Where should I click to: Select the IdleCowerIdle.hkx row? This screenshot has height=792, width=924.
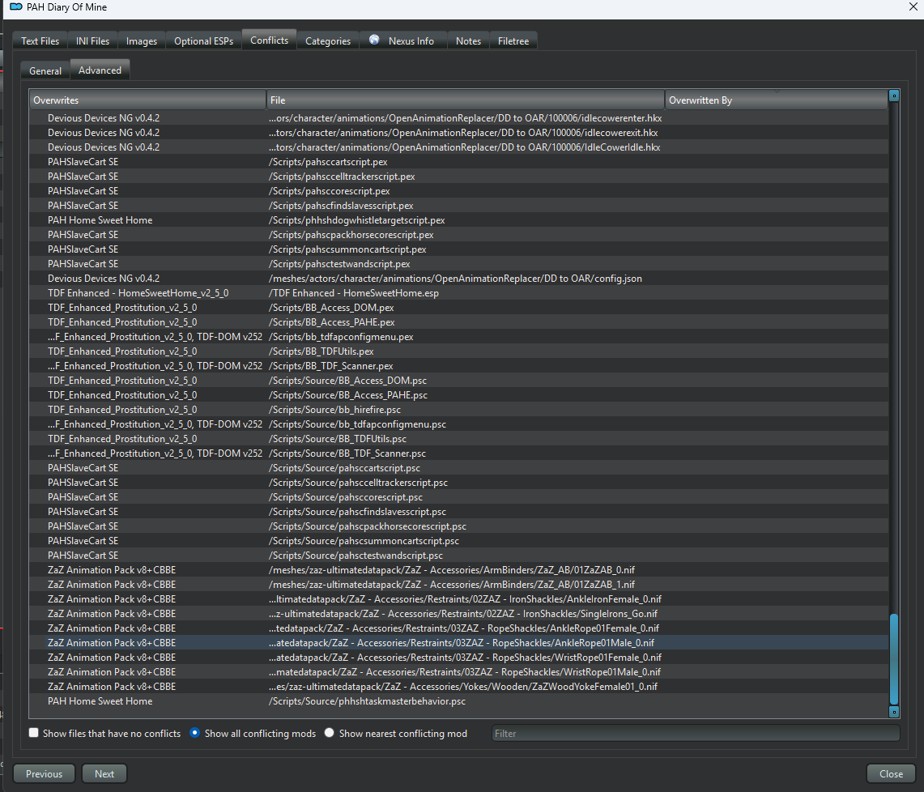click(459, 147)
